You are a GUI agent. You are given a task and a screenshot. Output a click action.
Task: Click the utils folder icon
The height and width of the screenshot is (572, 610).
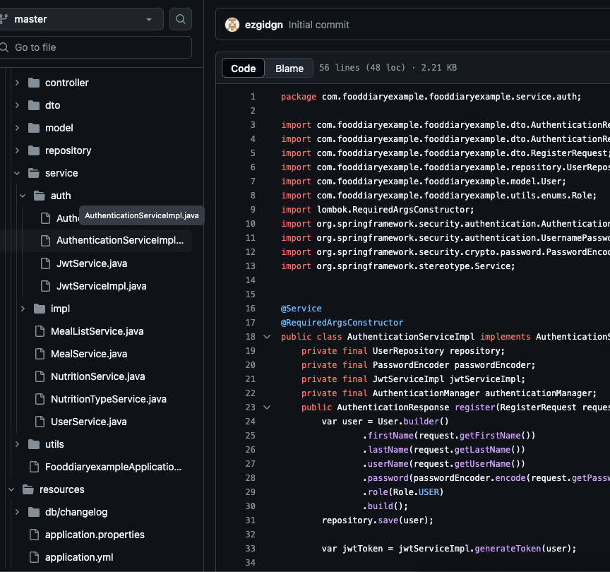pyautogui.click(x=34, y=444)
